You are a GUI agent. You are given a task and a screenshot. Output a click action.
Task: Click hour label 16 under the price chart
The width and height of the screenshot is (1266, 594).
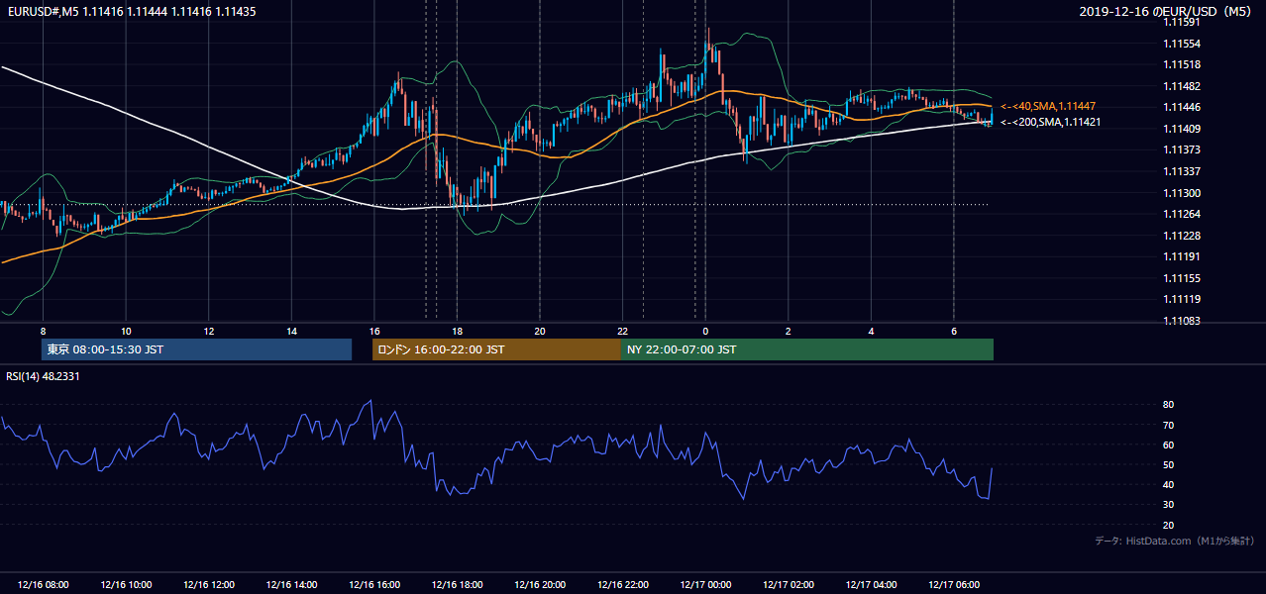point(374,330)
